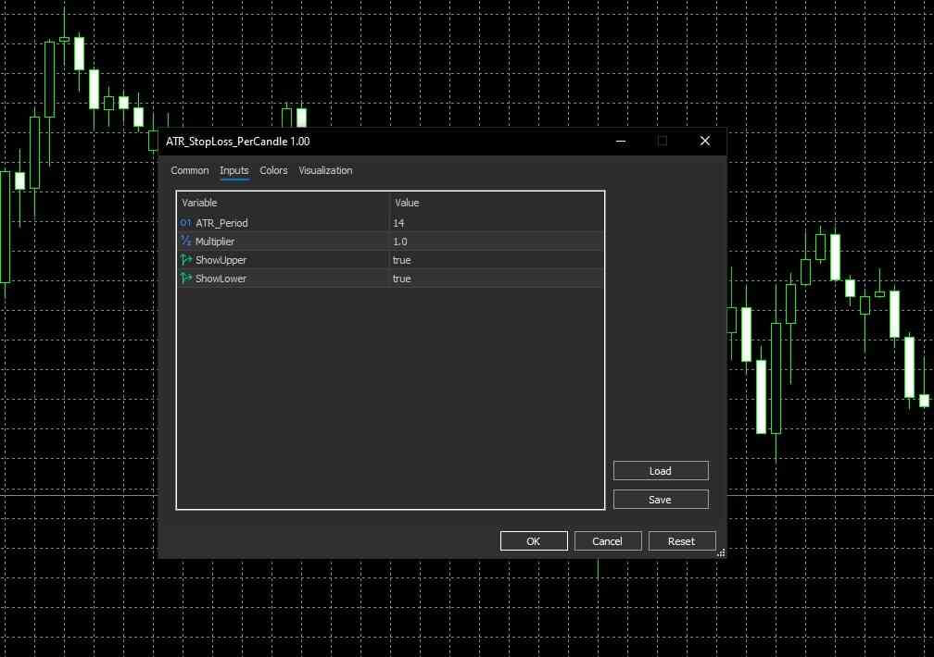Viewport: 934px width, 657px height.
Task: Dismiss the dialog with Cancel
Action: click(x=607, y=541)
